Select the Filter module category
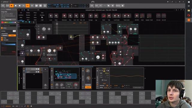 pos(21,17)
